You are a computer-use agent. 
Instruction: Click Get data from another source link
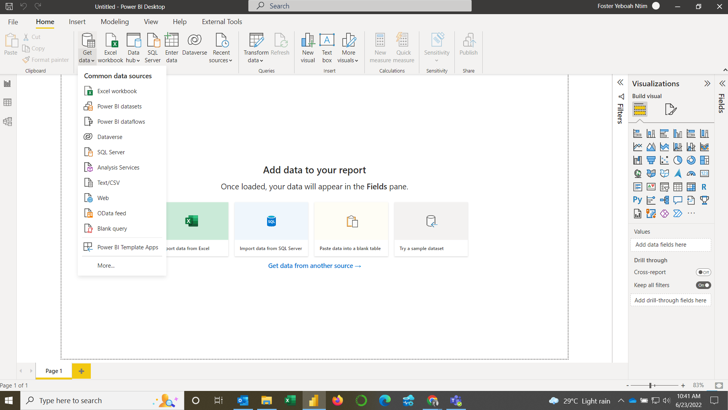point(314,266)
